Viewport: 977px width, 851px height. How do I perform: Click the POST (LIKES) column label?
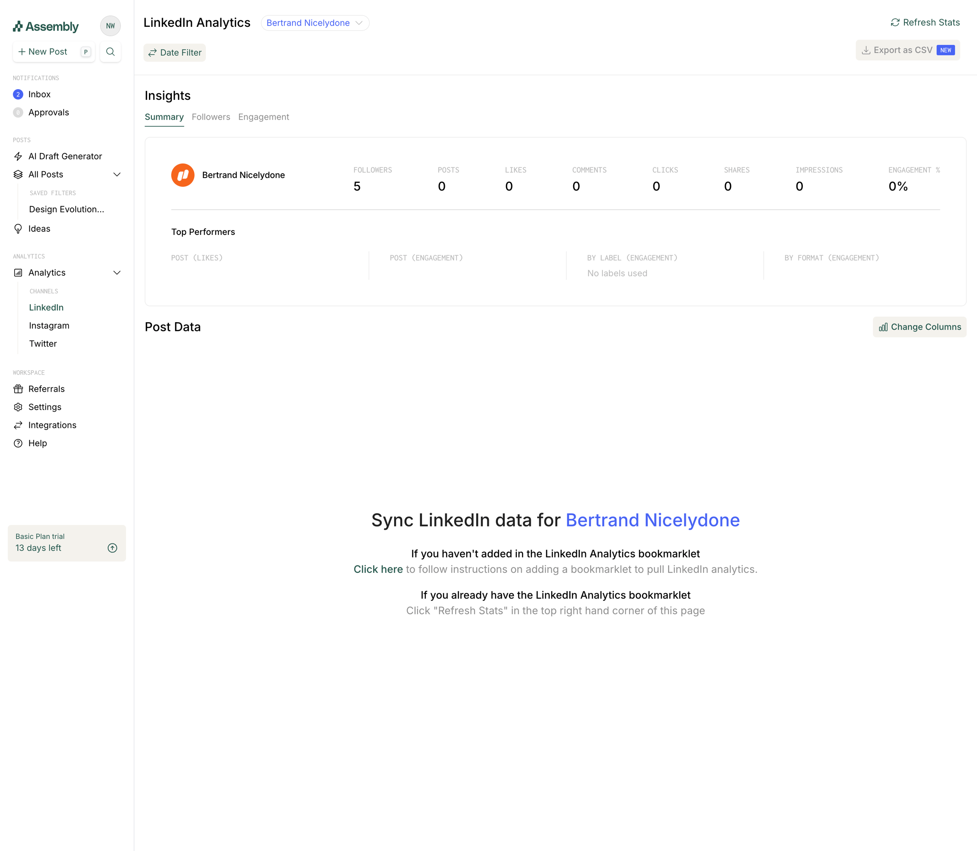coord(197,258)
